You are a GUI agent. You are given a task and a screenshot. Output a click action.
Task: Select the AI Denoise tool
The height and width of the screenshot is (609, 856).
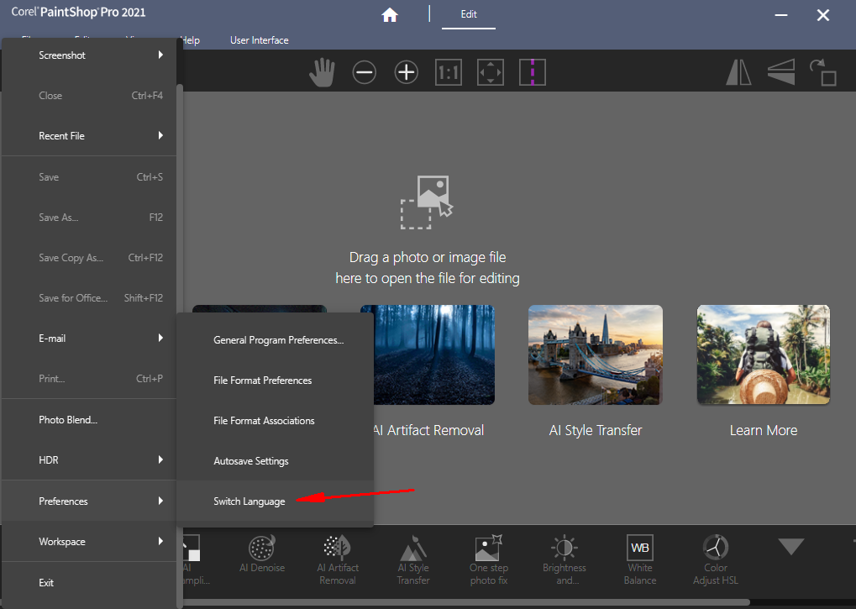tap(262, 554)
